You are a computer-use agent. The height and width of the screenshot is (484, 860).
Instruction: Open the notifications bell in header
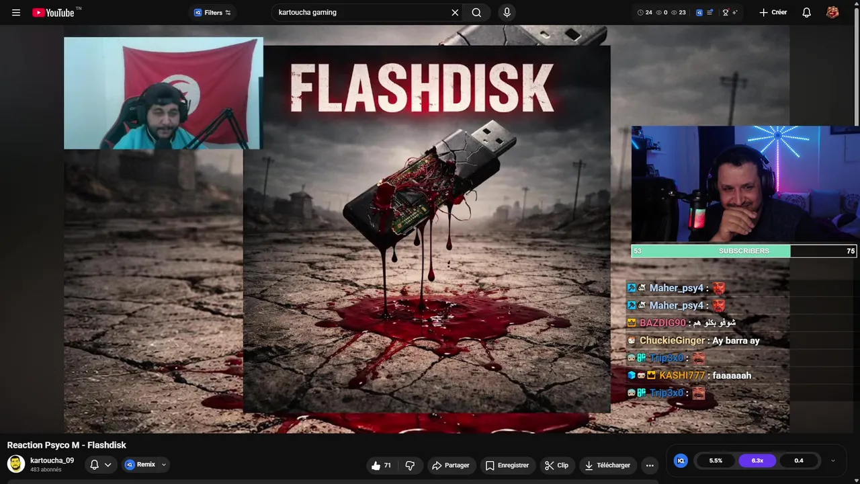tap(807, 13)
